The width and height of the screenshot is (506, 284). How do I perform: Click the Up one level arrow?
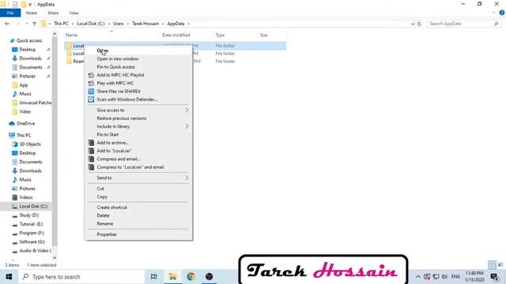click(35, 24)
